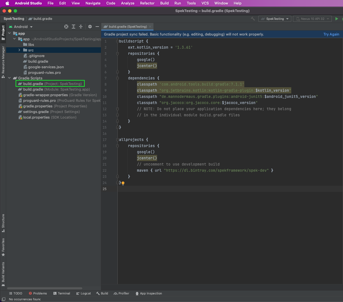Open the Nexus 10 API 32 device dropdown

pos(312,19)
